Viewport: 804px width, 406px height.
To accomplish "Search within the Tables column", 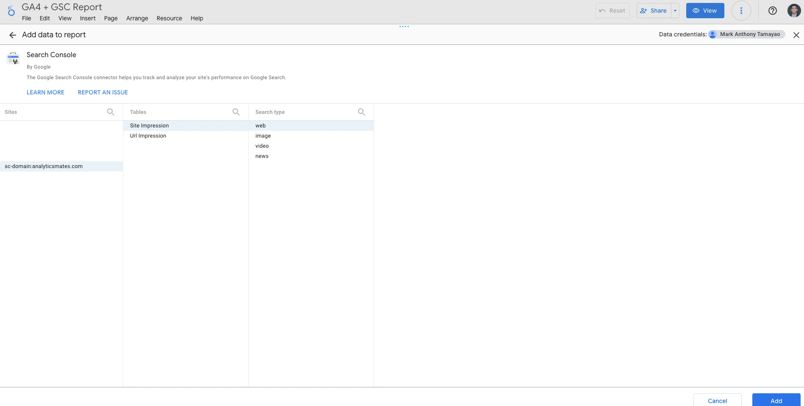I will (236, 112).
